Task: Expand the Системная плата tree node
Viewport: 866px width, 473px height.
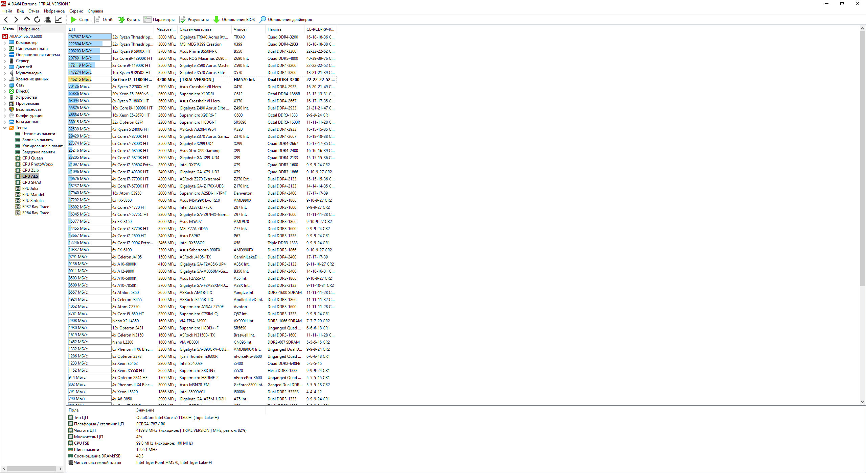Action: 5,49
